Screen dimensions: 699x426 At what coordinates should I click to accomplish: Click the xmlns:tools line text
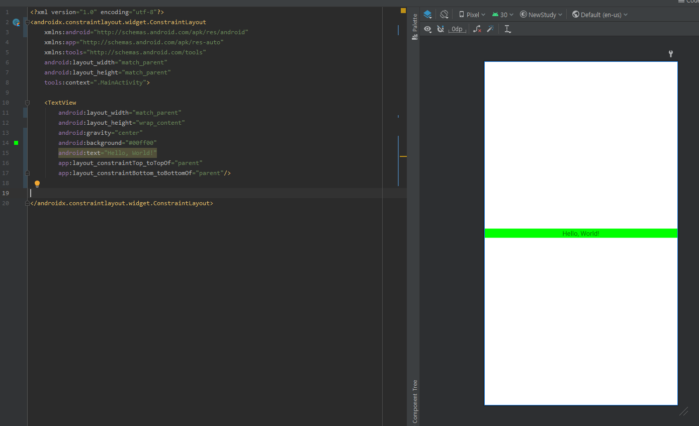point(125,52)
